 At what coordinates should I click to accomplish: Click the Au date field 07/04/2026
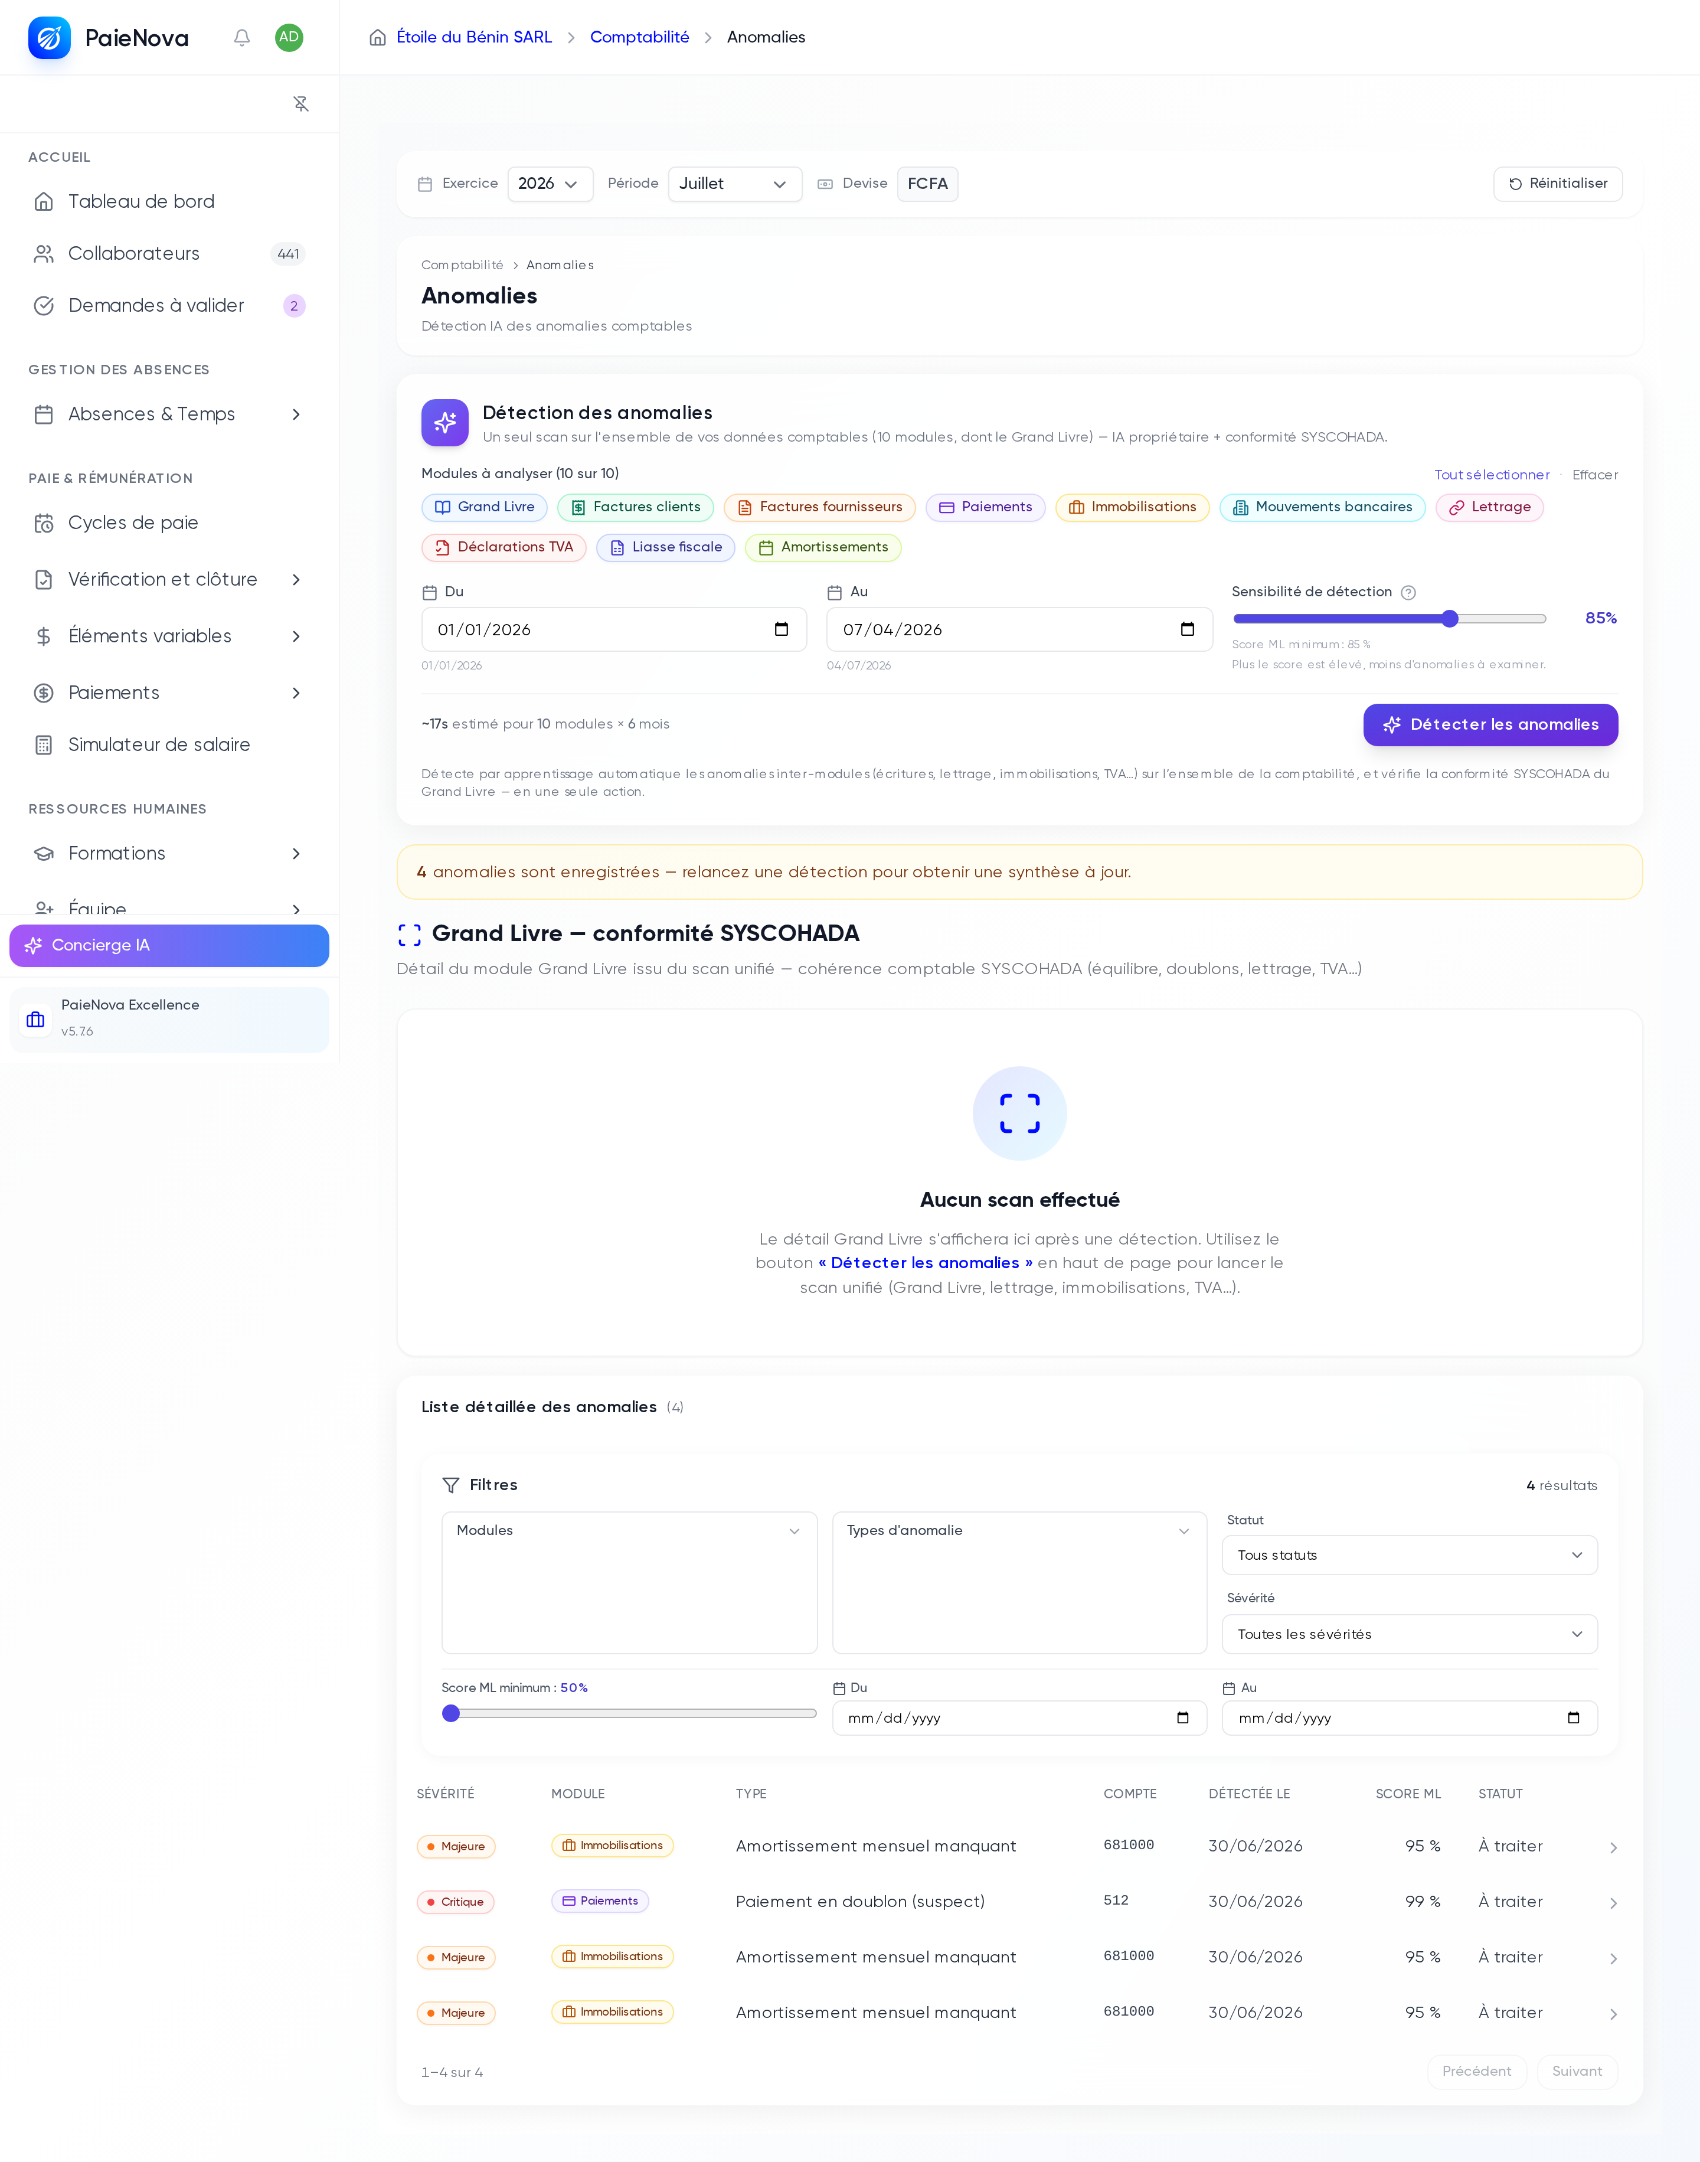click(1019, 630)
